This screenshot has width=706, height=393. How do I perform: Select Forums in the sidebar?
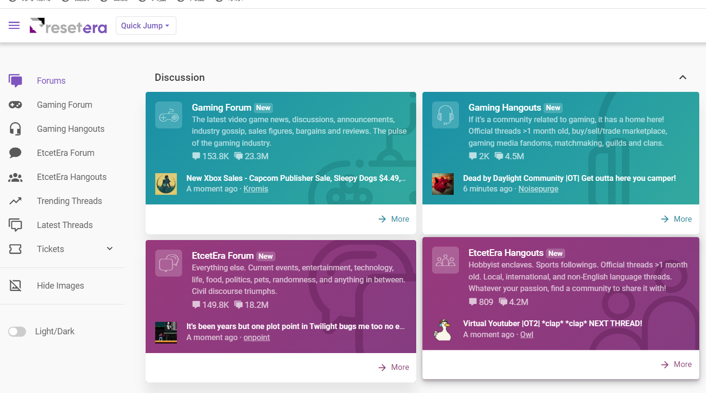coord(51,81)
